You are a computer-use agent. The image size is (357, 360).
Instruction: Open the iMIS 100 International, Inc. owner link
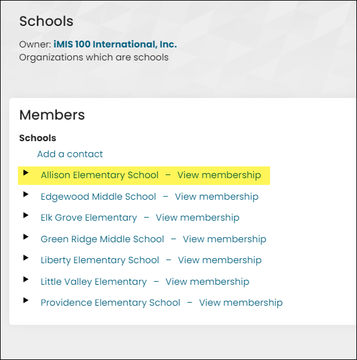(115, 44)
